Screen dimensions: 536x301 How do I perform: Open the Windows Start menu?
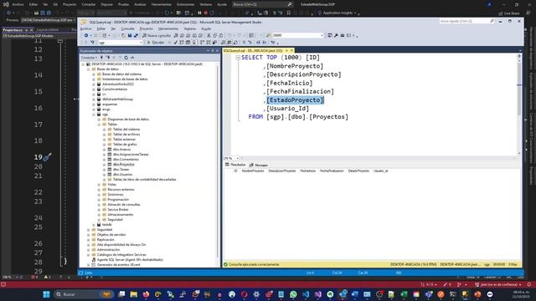pyautogui.click(x=47, y=294)
